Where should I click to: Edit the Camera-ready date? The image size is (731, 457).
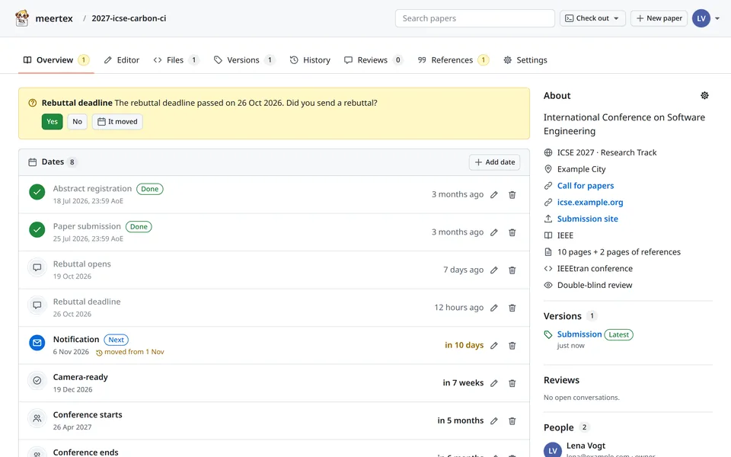tap(494, 383)
